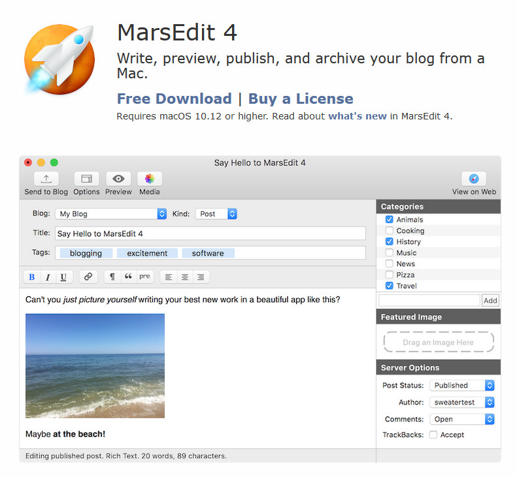Click the Drag an Image Here well
517x477 pixels.
point(439,342)
